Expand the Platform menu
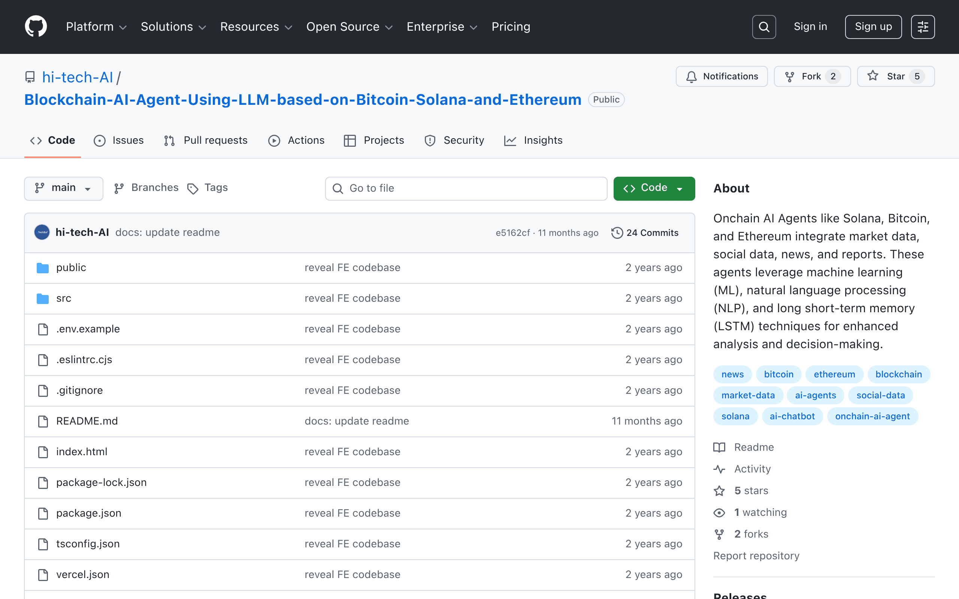This screenshot has width=959, height=599. [x=96, y=27]
